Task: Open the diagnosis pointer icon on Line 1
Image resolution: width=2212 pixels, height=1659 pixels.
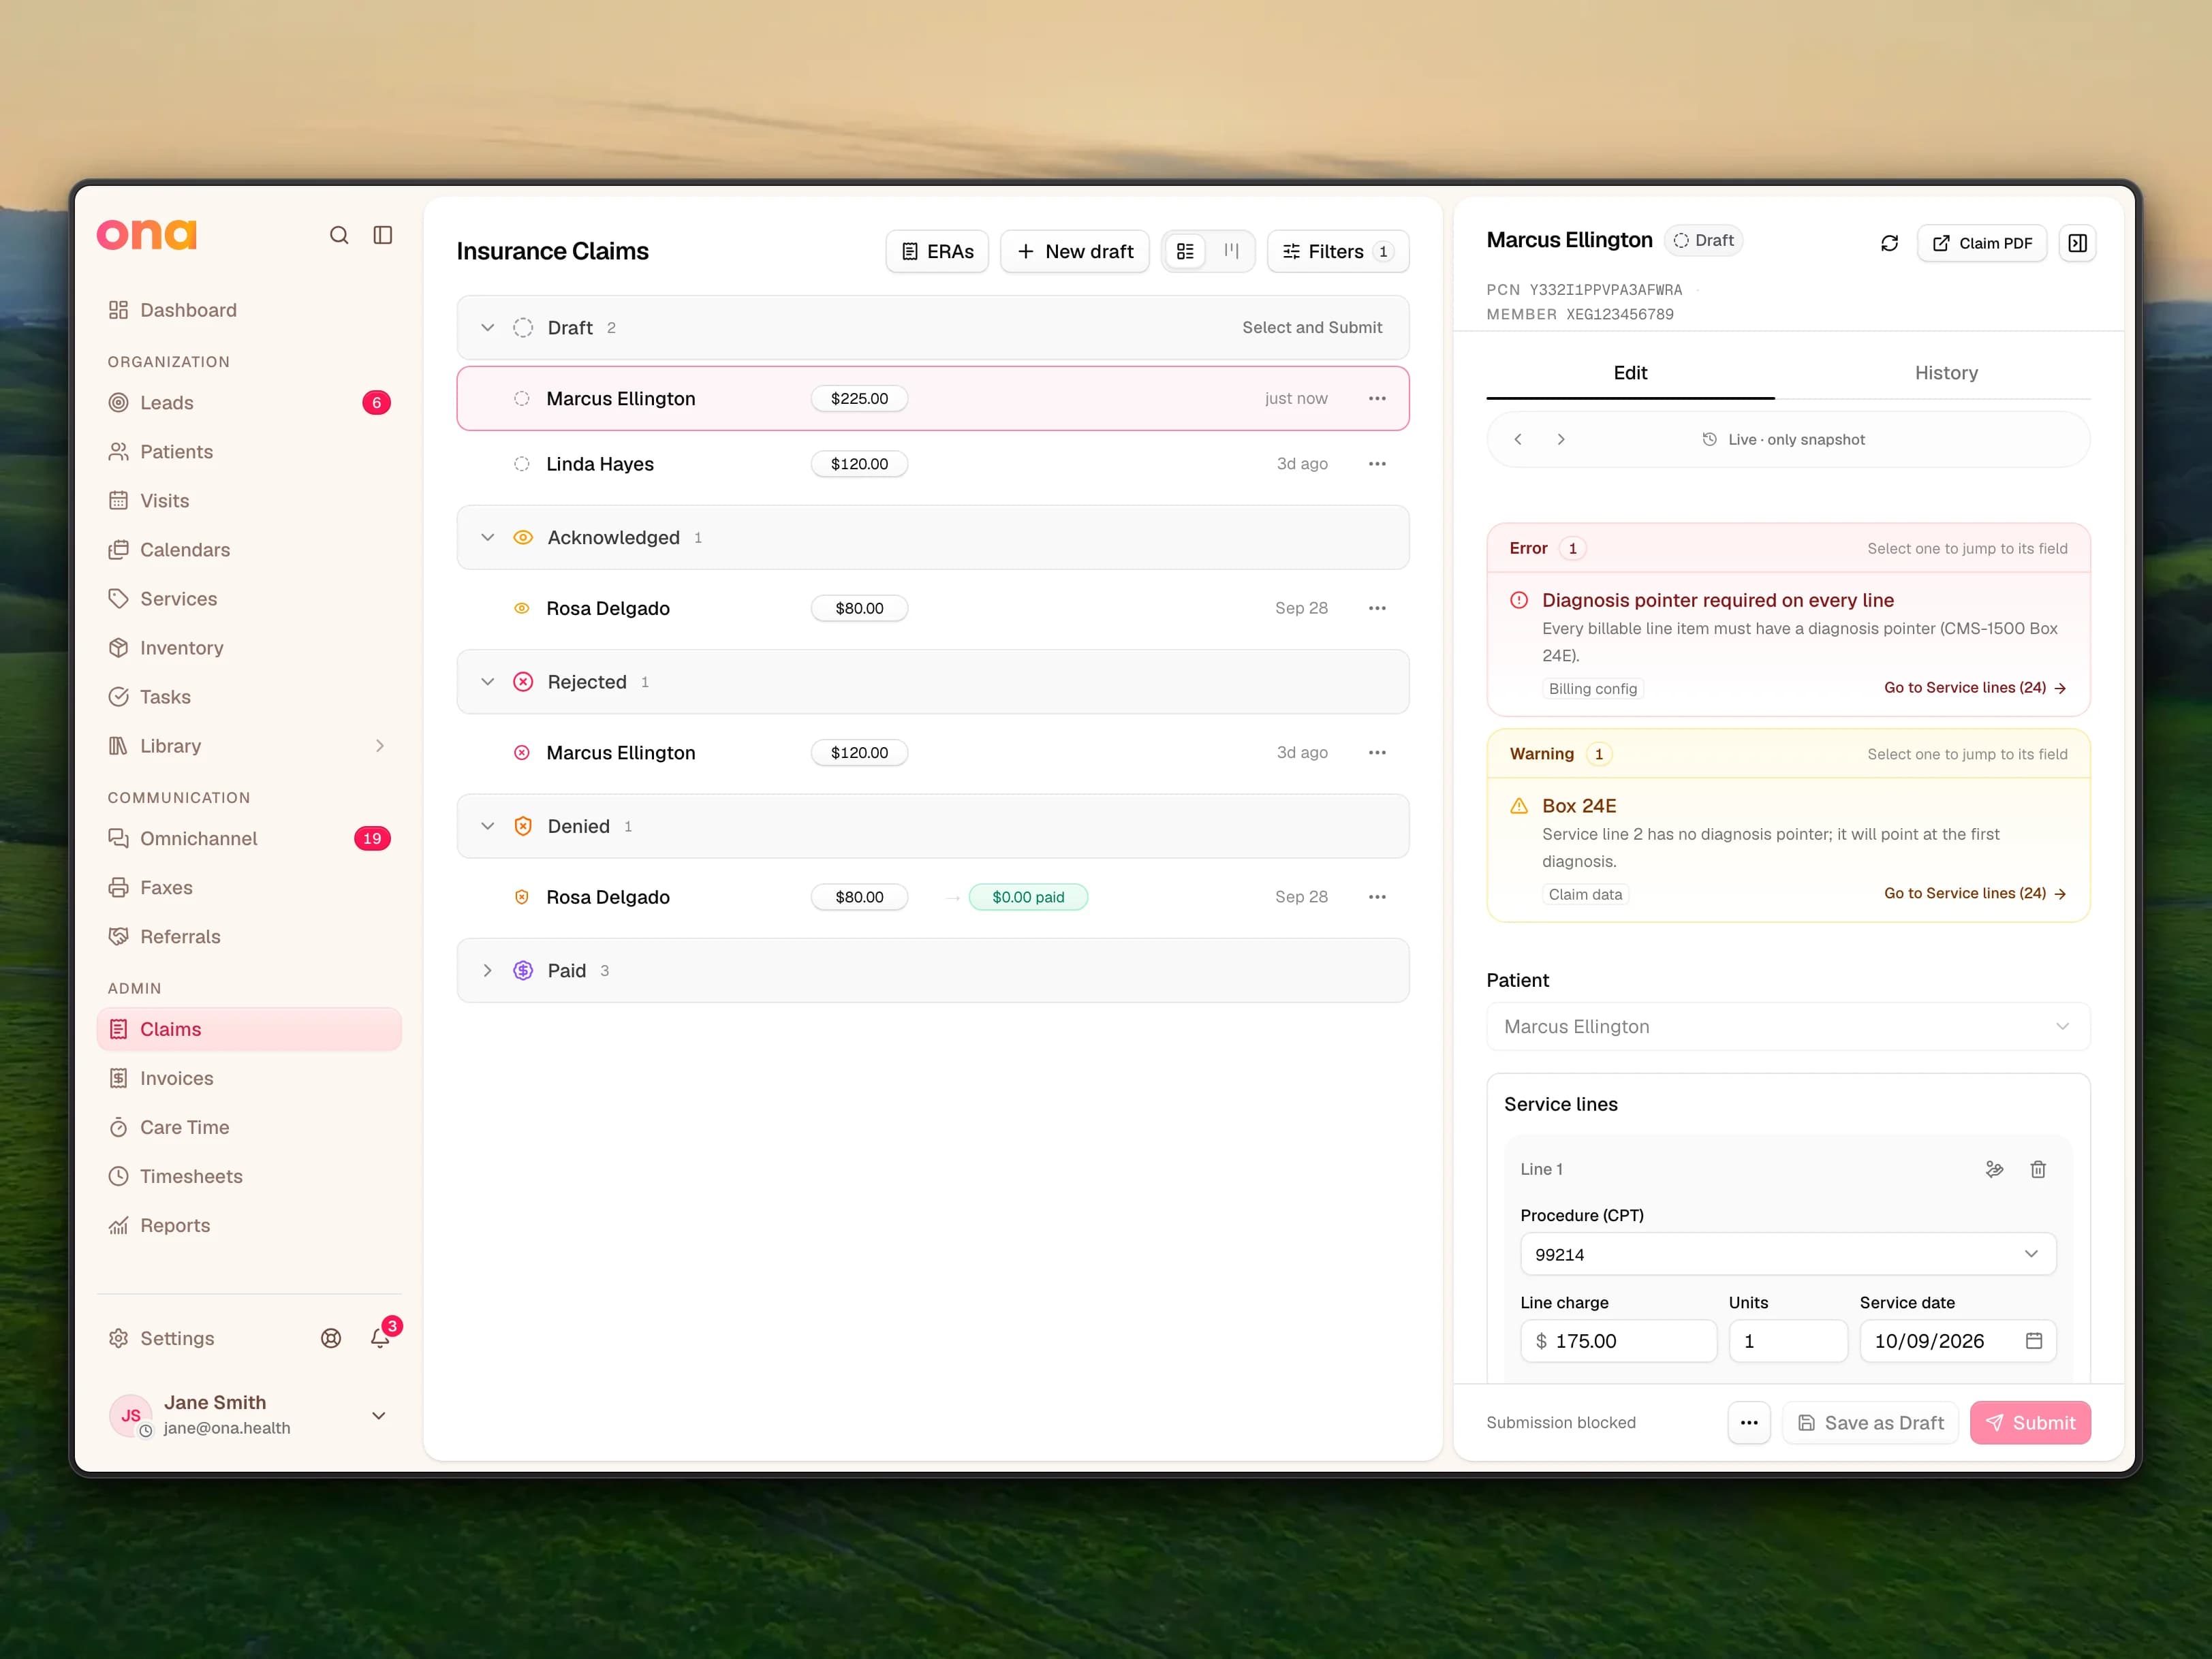Action: tap(1994, 1169)
